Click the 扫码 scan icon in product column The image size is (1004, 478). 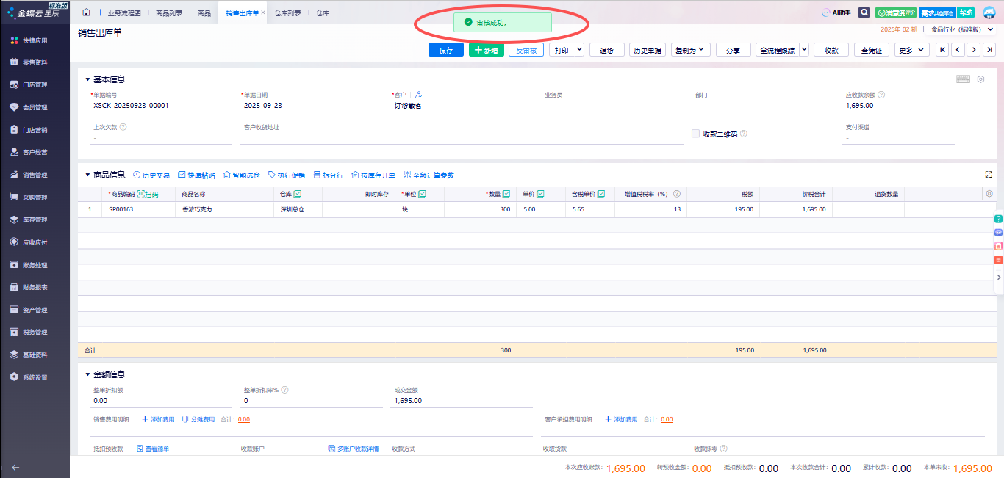[x=148, y=194]
